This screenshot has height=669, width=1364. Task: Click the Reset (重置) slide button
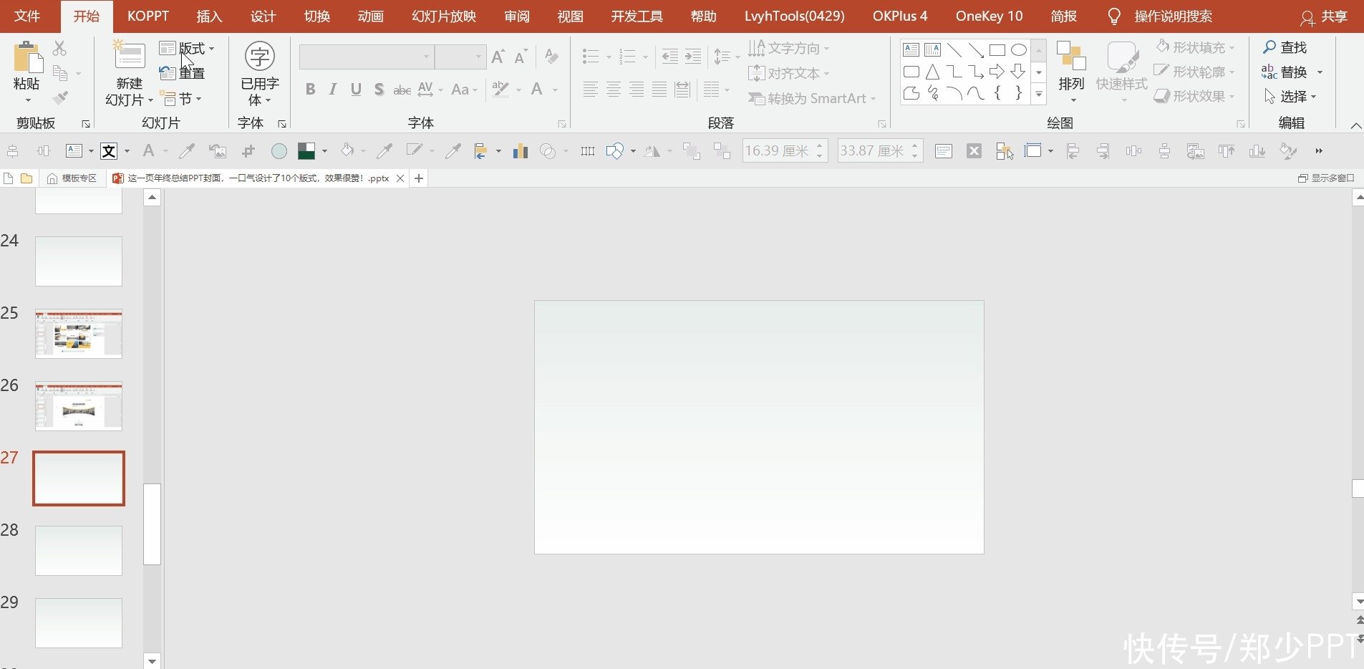[183, 73]
